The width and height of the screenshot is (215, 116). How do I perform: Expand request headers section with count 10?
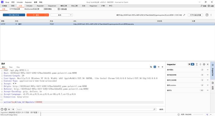(188, 90)
